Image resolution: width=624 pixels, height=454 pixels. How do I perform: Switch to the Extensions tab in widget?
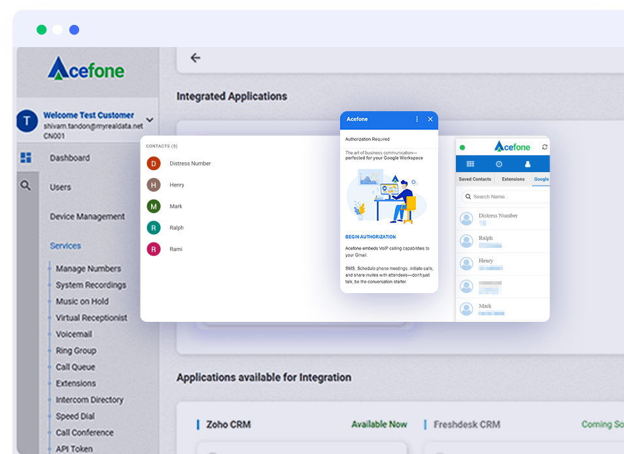point(513,179)
